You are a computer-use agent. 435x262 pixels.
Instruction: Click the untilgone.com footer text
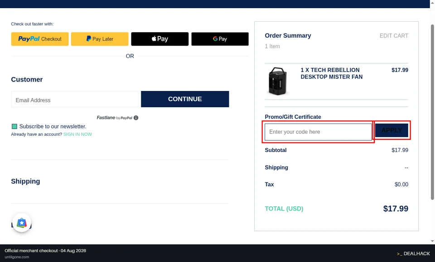click(x=17, y=257)
